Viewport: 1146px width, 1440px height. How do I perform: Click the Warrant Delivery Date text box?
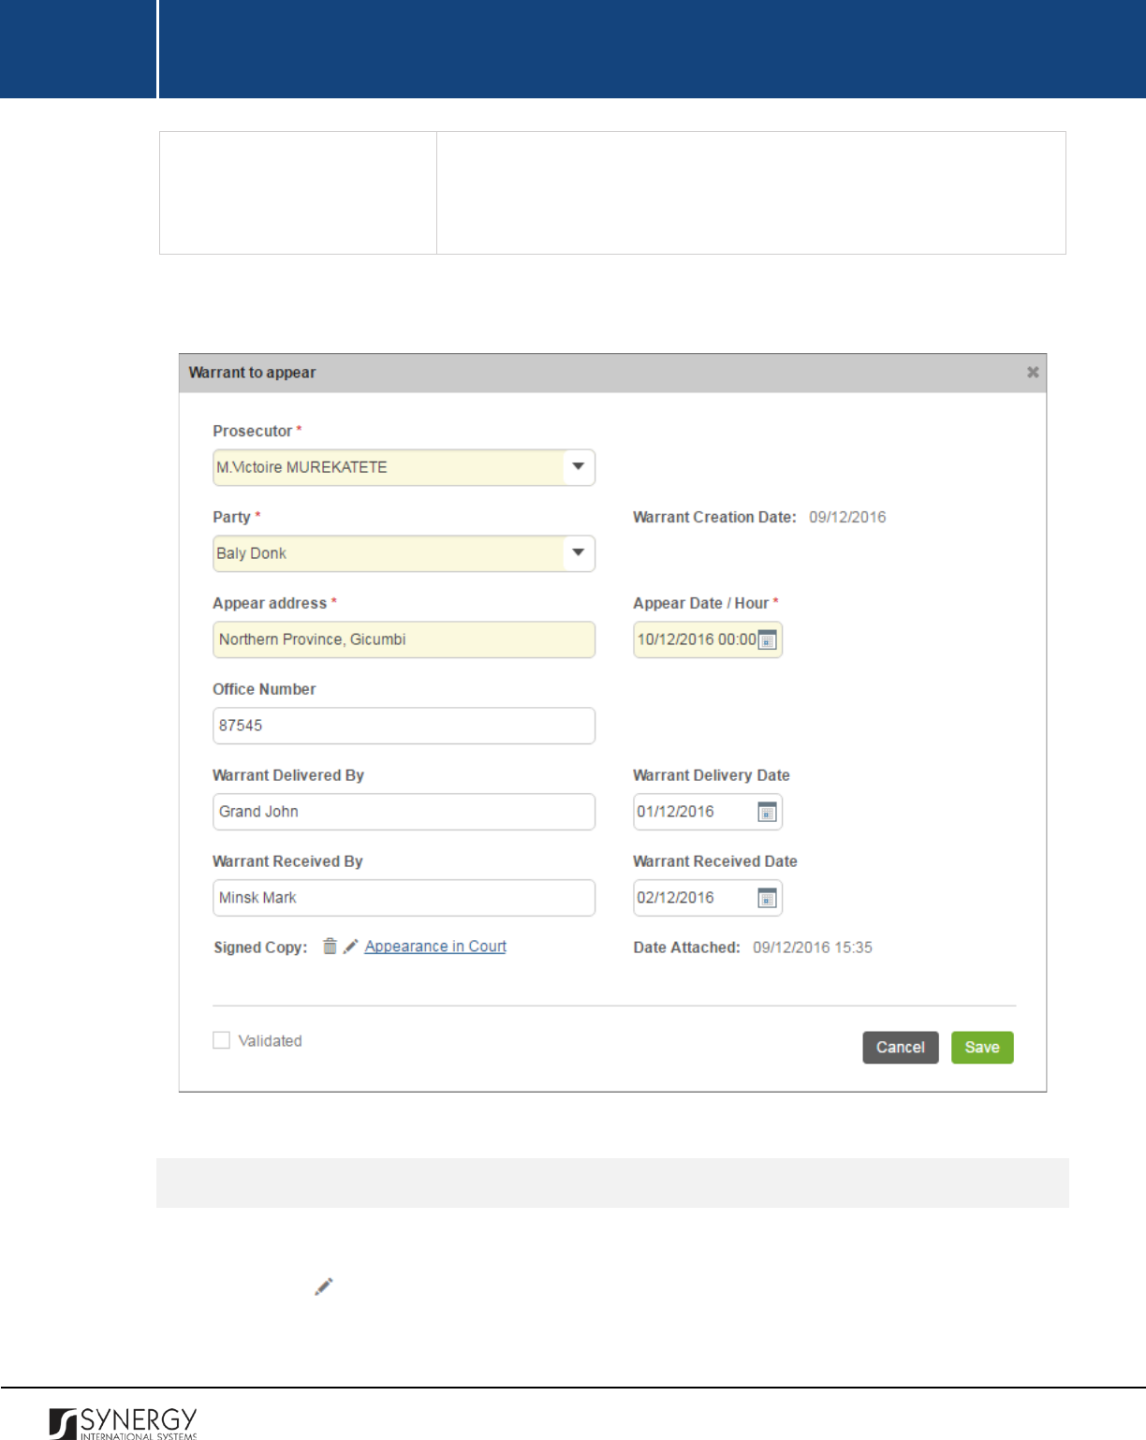(x=694, y=812)
